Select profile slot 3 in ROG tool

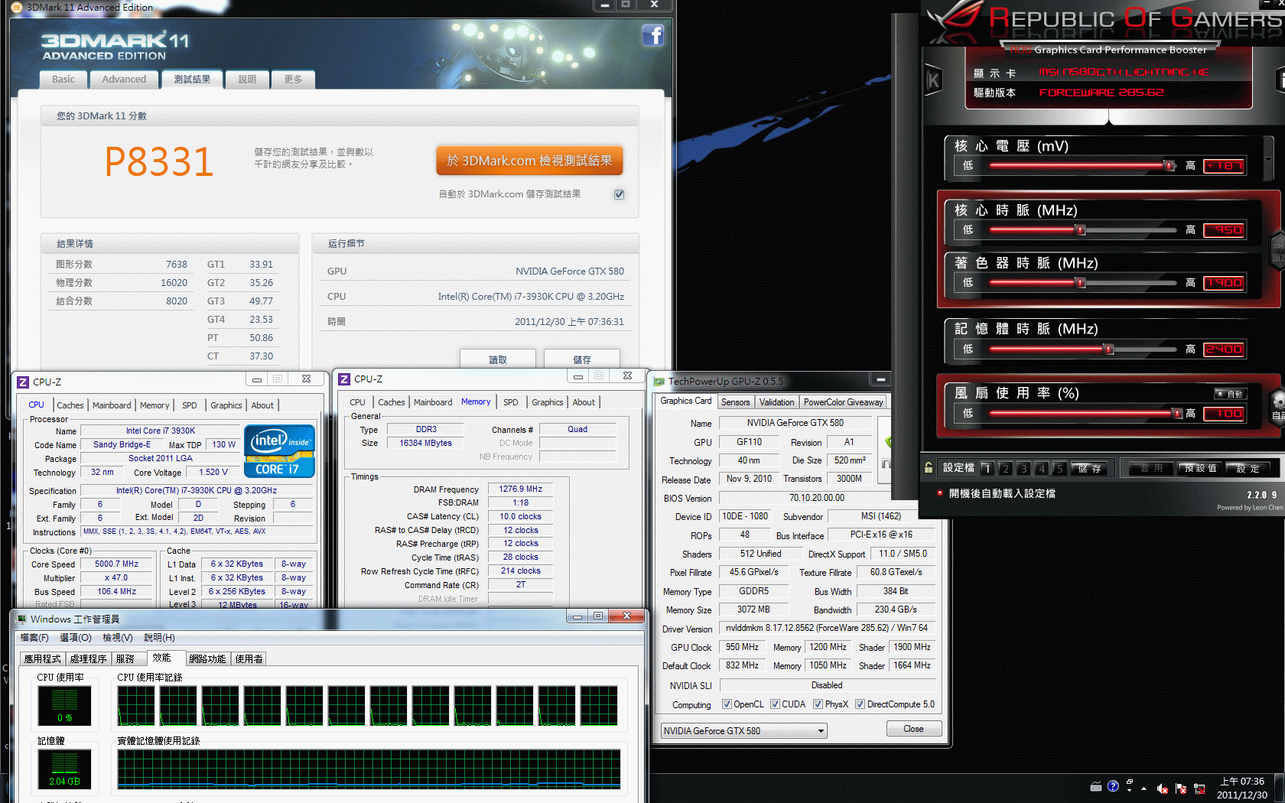pos(1023,469)
